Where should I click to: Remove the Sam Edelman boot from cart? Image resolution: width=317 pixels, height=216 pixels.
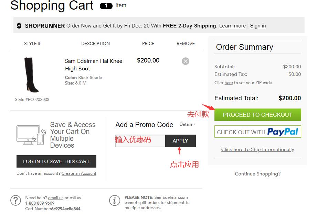pyautogui.click(x=186, y=61)
